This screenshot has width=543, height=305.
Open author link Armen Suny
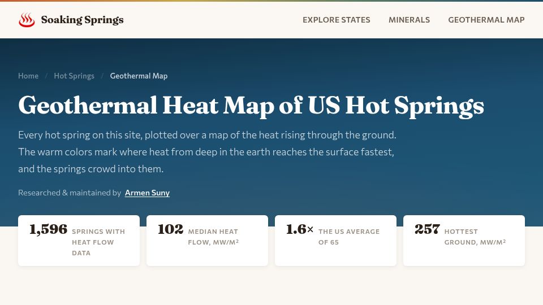[x=147, y=193]
